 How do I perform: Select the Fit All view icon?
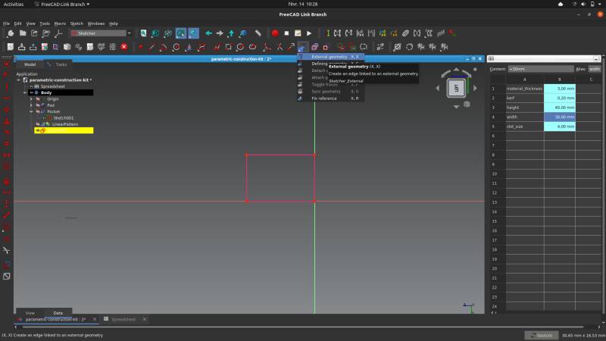tap(143, 33)
